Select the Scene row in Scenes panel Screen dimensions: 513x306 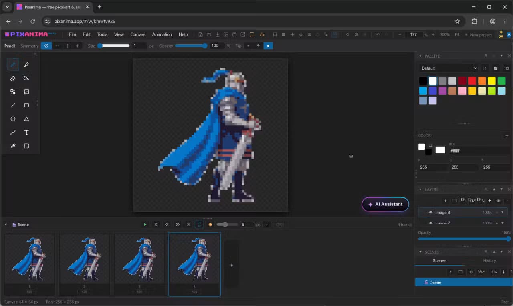point(464,282)
